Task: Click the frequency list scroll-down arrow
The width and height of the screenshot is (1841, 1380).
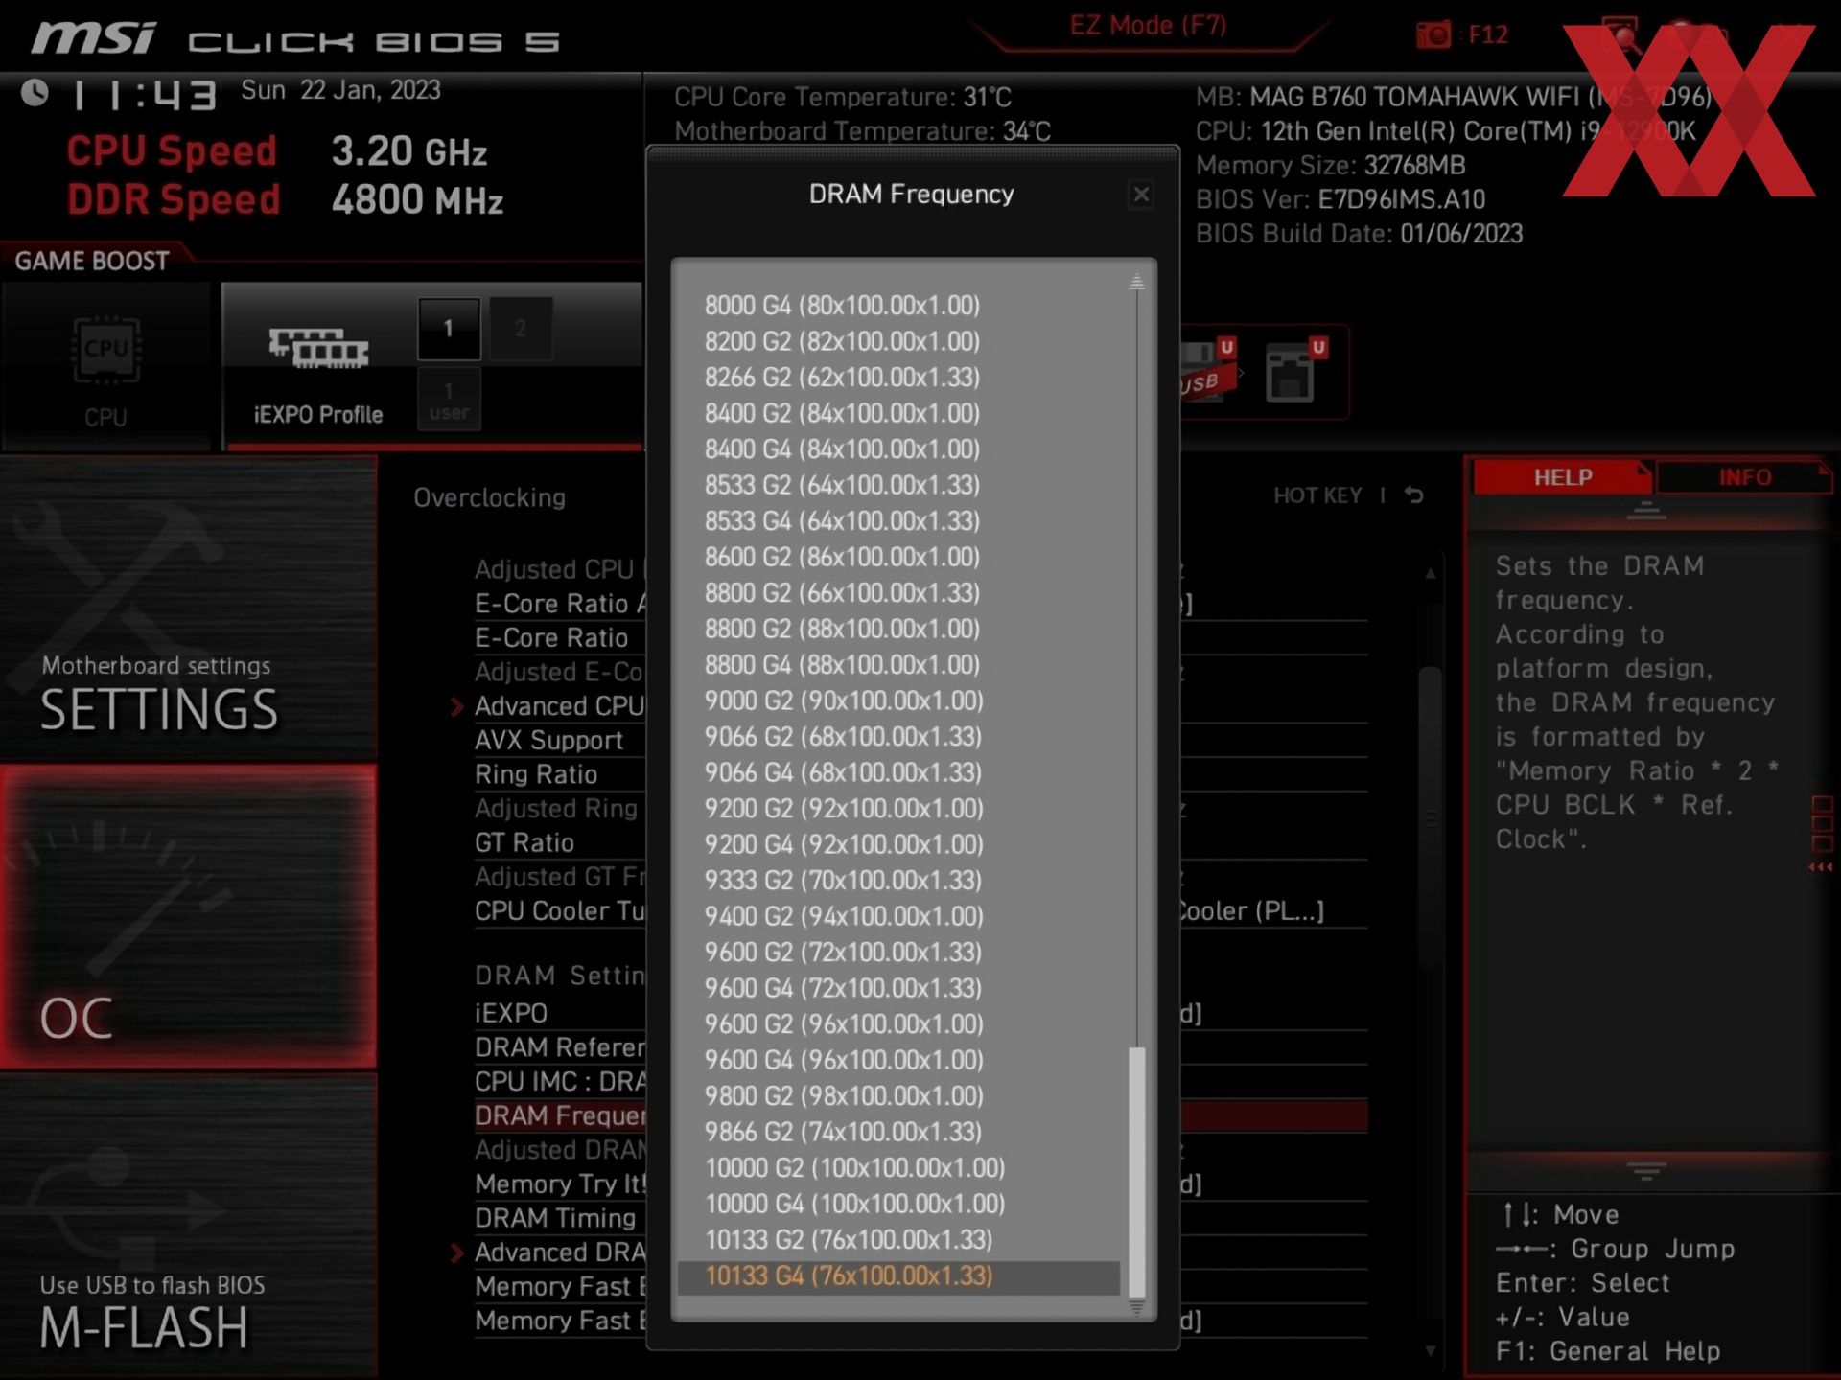Action: coord(1137,1308)
